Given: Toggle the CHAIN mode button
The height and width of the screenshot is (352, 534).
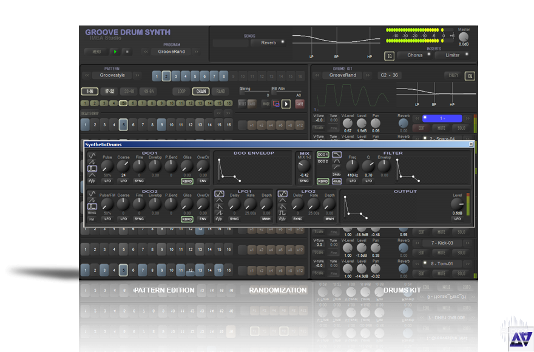Looking at the screenshot, I should (x=201, y=92).
